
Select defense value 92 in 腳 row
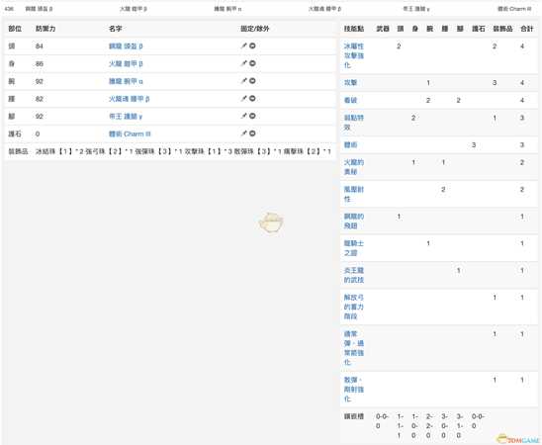pos(39,117)
